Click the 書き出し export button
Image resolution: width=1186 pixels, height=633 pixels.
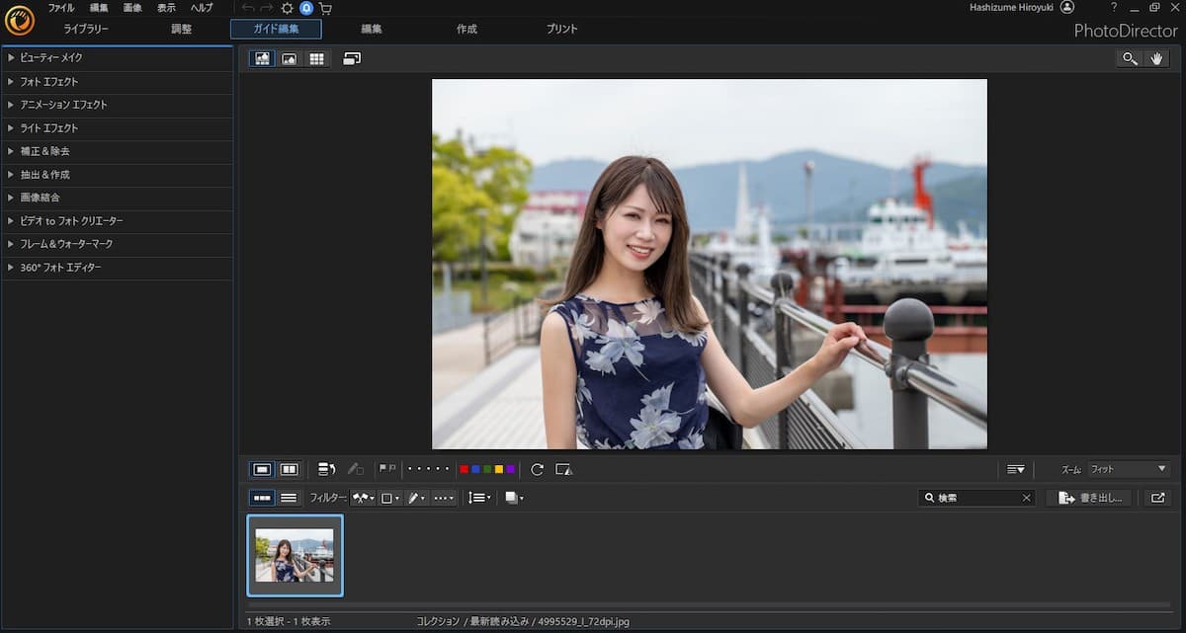[x=1090, y=499]
